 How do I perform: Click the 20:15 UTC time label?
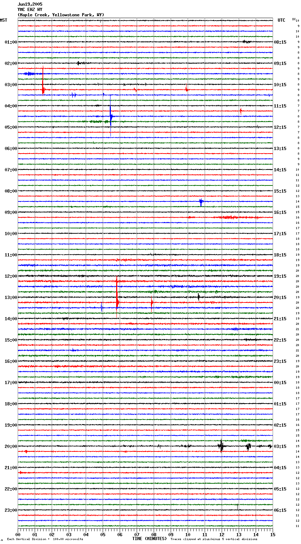[280, 298]
